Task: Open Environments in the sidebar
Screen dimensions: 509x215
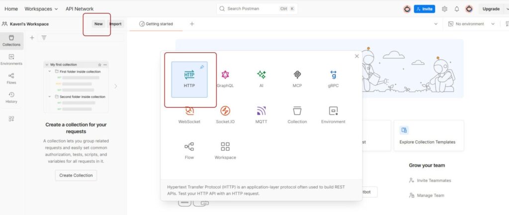Action: (11, 60)
